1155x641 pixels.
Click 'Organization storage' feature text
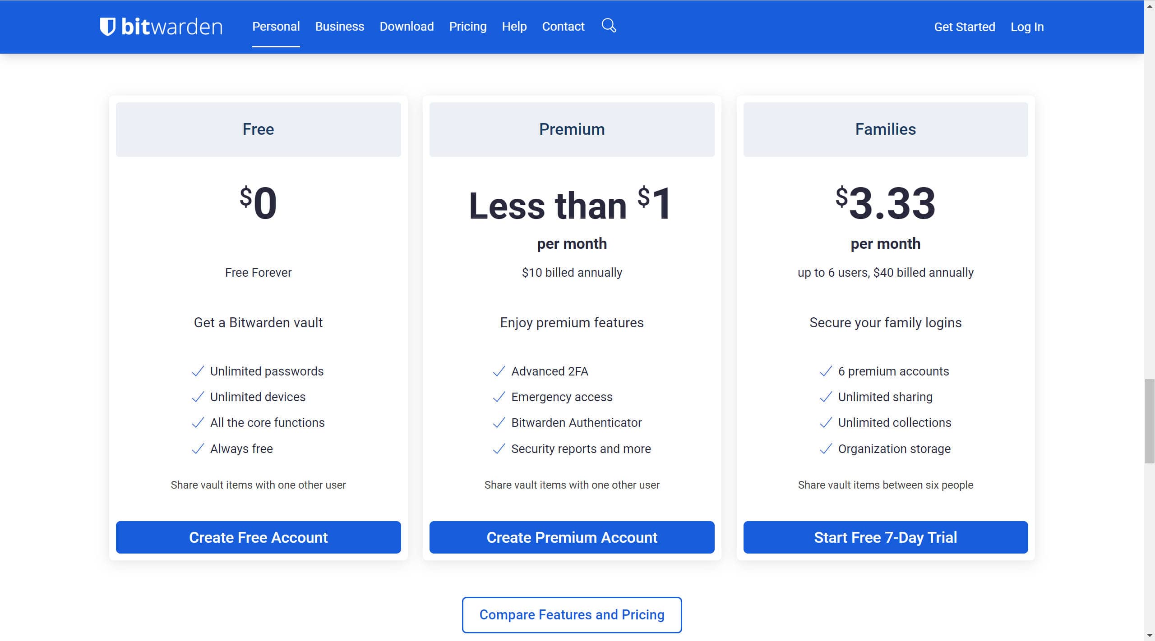click(x=894, y=449)
